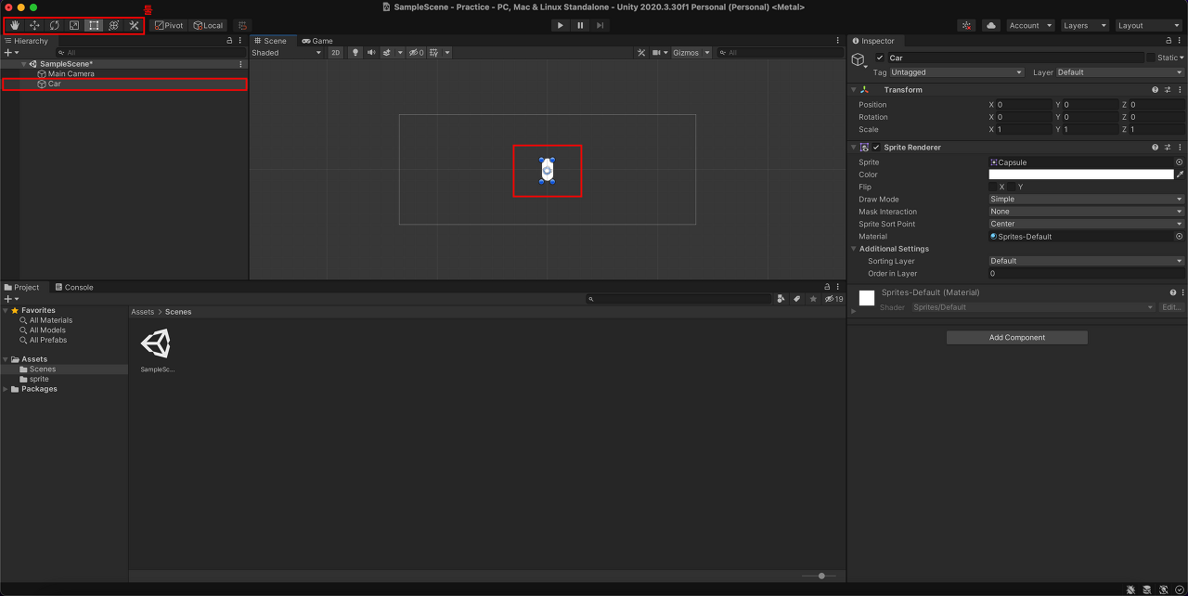This screenshot has height=596, width=1188.
Task: Open the Sprite Sort Point dropdown
Action: point(1087,224)
